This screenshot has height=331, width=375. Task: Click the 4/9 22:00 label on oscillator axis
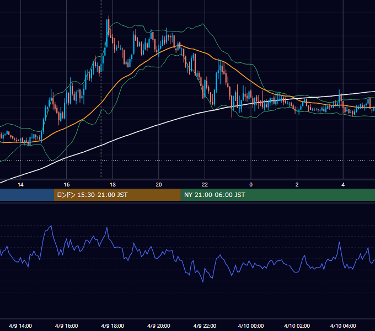[205, 325]
